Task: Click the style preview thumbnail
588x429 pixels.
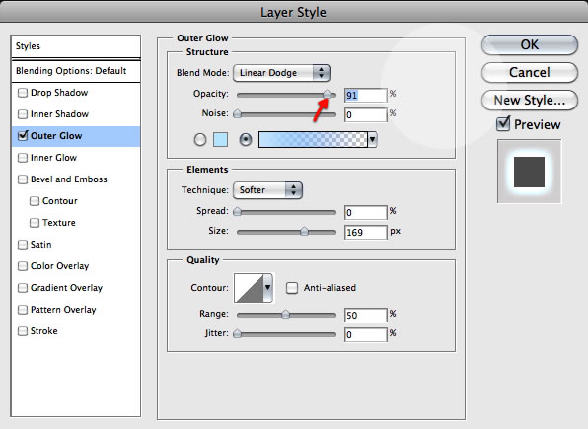Action: [529, 172]
